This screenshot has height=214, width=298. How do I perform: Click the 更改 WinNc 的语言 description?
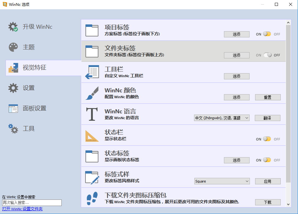122,118
